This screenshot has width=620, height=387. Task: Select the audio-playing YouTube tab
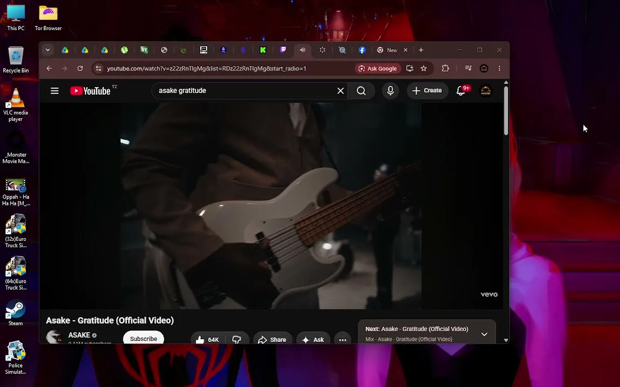[302, 50]
